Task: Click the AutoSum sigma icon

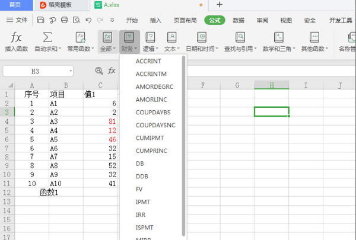Action: (x=47, y=37)
